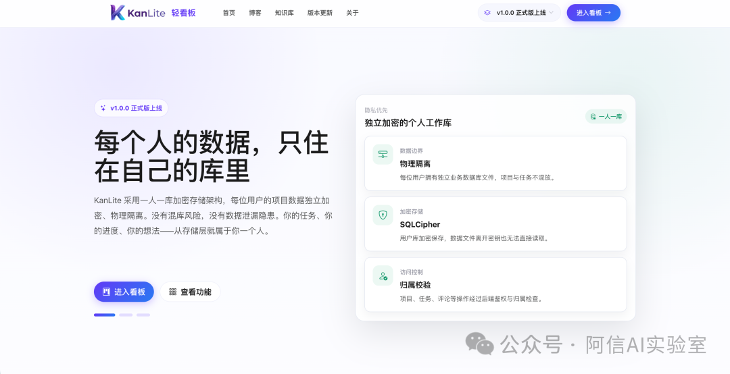
Task: Click the sparkle icon in hero badge
Action: tap(103, 108)
